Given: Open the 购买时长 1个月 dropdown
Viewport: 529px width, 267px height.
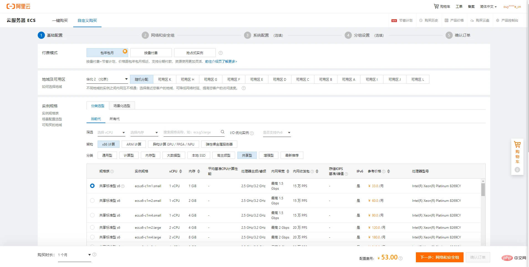Looking at the screenshot, I should tap(74, 255).
